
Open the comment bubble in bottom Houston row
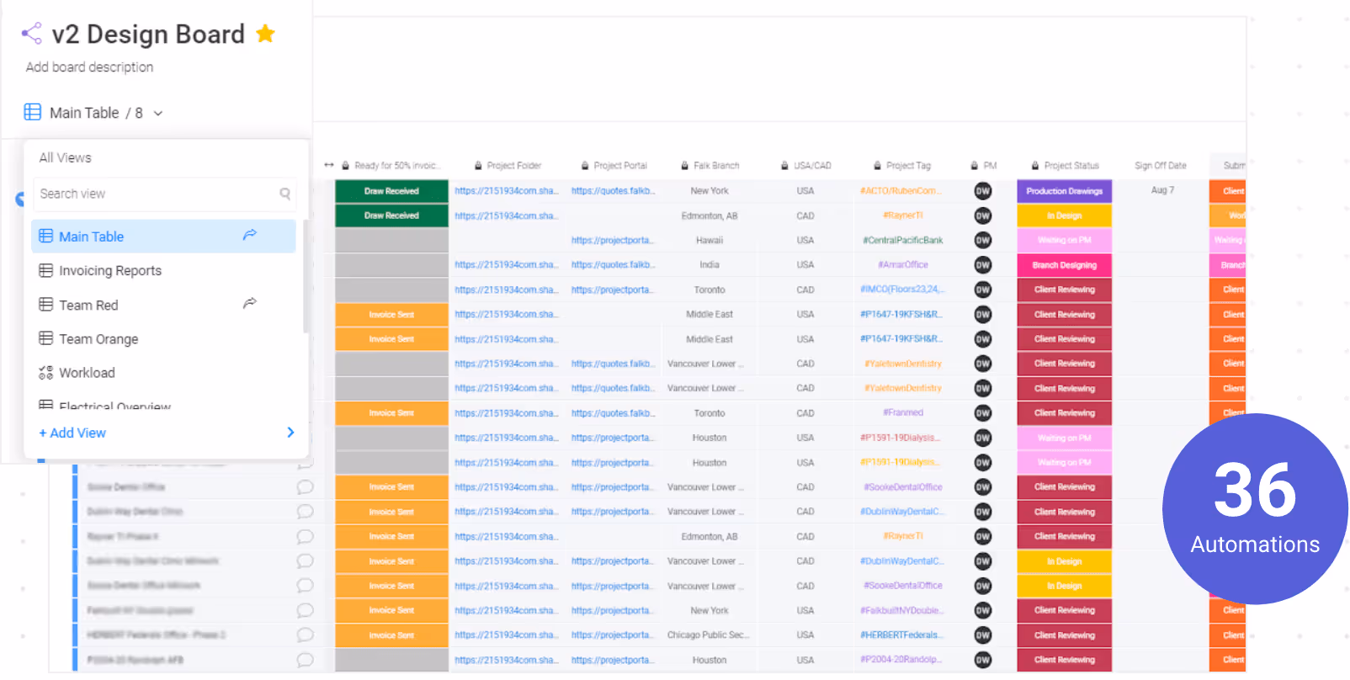point(305,660)
